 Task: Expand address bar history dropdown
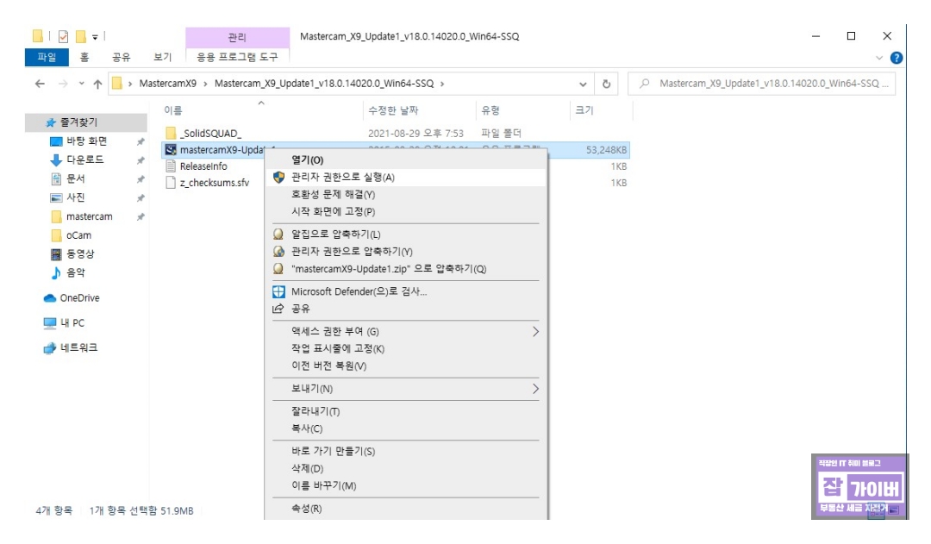pos(583,84)
